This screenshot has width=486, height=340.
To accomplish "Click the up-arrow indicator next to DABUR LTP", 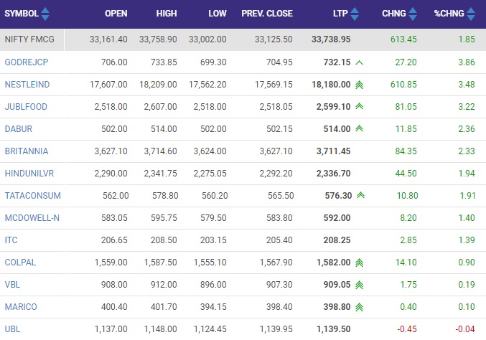I will pyautogui.click(x=359, y=128).
